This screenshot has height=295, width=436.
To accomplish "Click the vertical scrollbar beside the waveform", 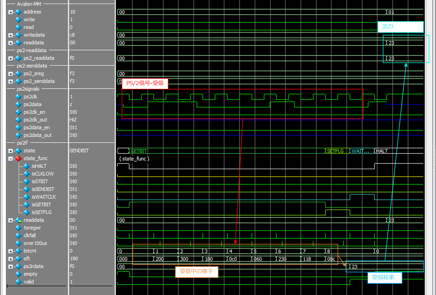I will (x=430, y=147).
